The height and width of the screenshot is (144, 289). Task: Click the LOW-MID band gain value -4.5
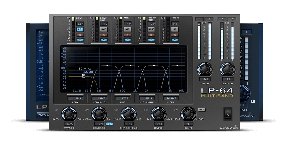(x=104, y=24)
